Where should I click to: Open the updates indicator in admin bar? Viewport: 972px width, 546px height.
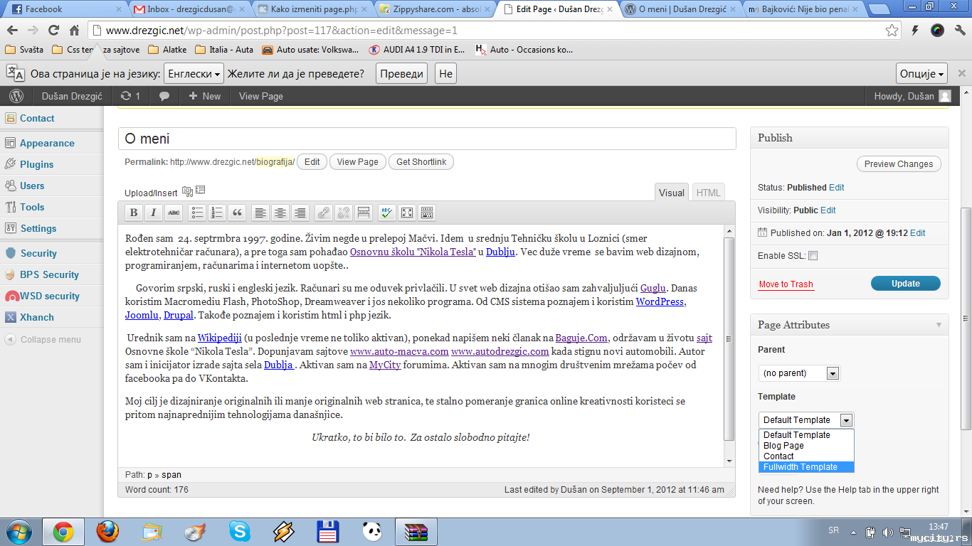130,96
